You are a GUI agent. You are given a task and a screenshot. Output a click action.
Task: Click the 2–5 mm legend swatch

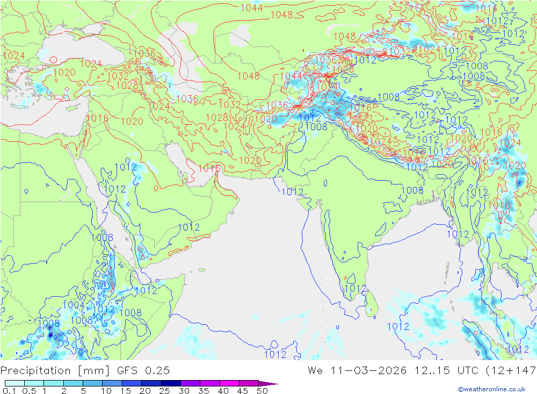pyautogui.click(x=73, y=383)
